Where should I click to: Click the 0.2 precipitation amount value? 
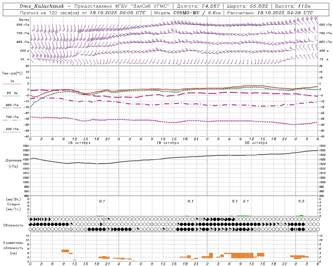point(301,201)
